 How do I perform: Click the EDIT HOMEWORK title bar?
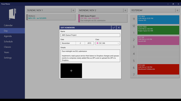pyautogui.click(x=85, y=28)
